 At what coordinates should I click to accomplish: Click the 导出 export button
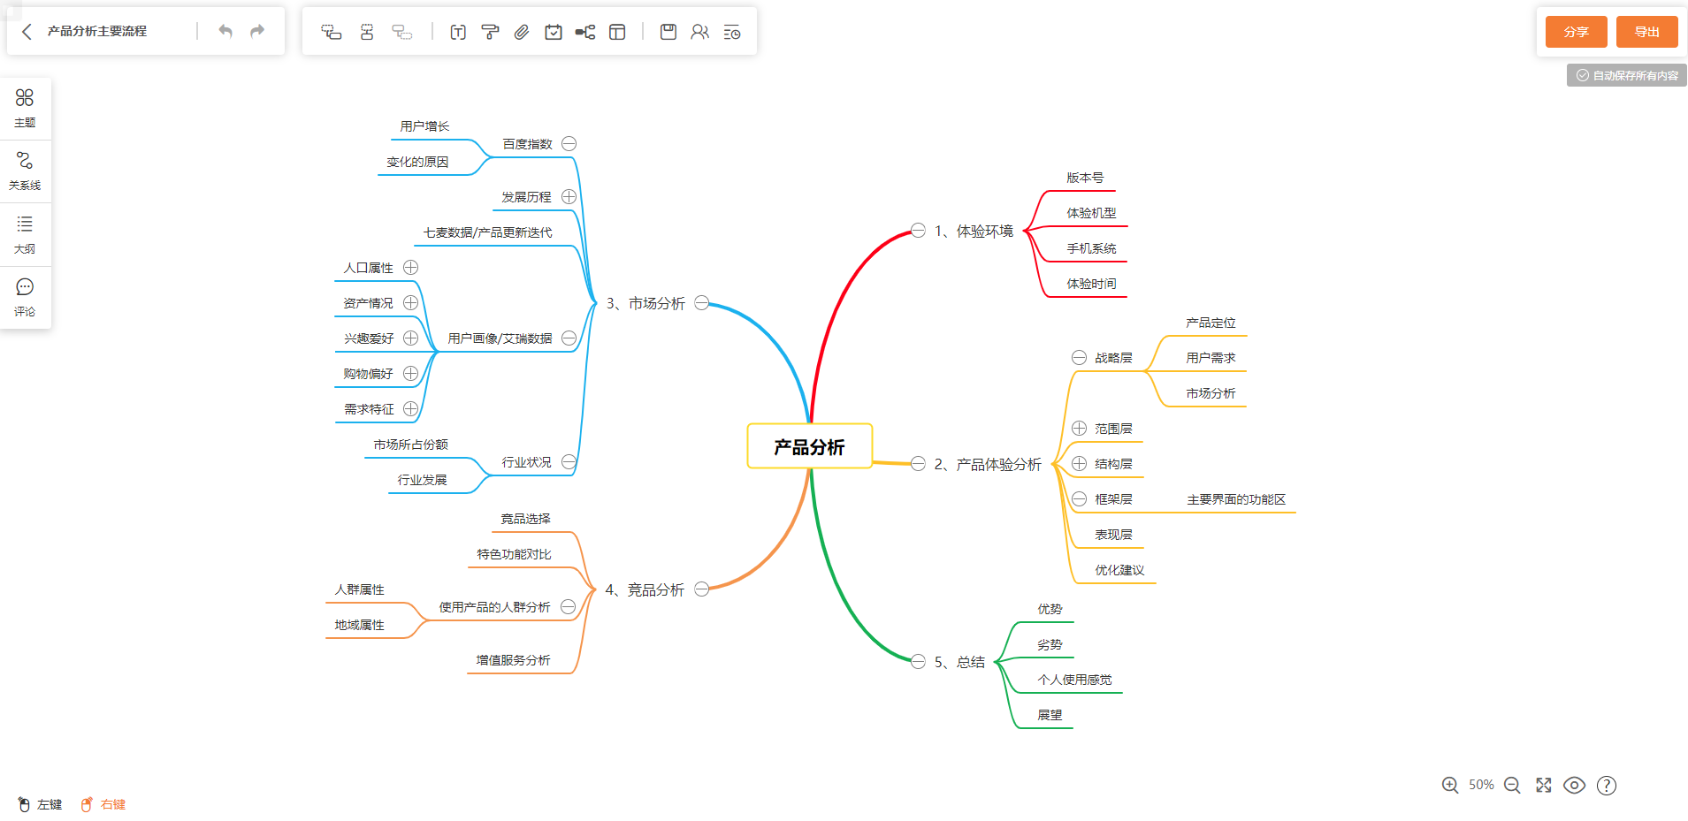(x=1646, y=32)
